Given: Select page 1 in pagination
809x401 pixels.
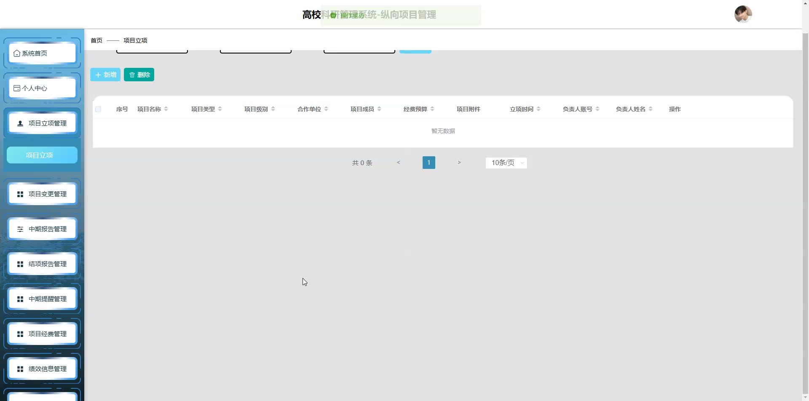Looking at the screenshot, I should click(429, 163).
